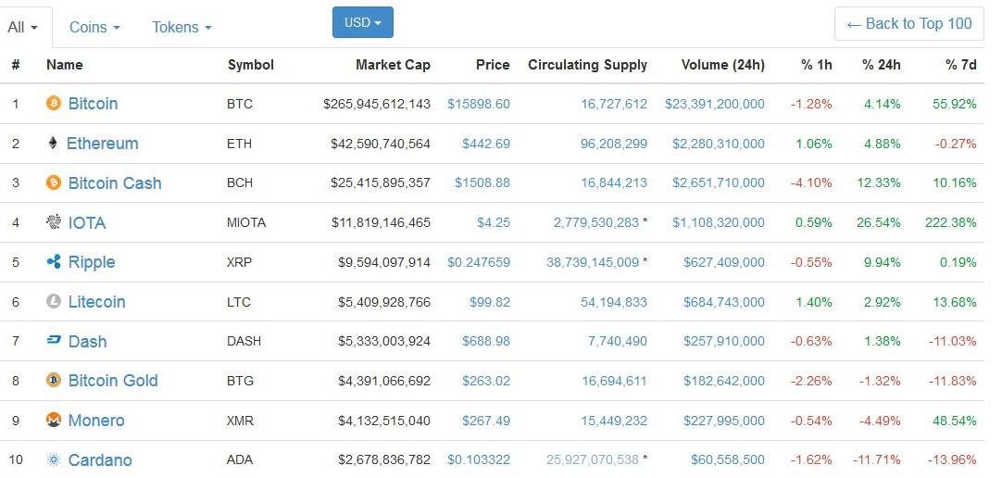The width and height of the screenshot is (1002, 478).
Task: Click the Dash logo icon
Action: click(54, 341)
